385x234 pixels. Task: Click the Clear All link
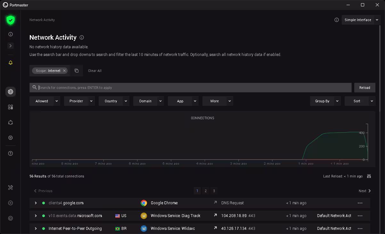pyautogui.click(x=95, y=71)
